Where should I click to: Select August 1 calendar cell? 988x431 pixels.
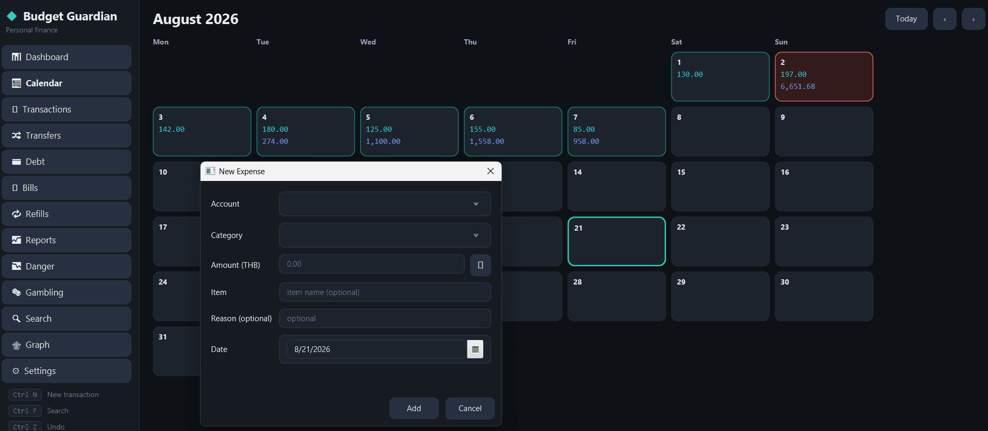coord(720,76)
